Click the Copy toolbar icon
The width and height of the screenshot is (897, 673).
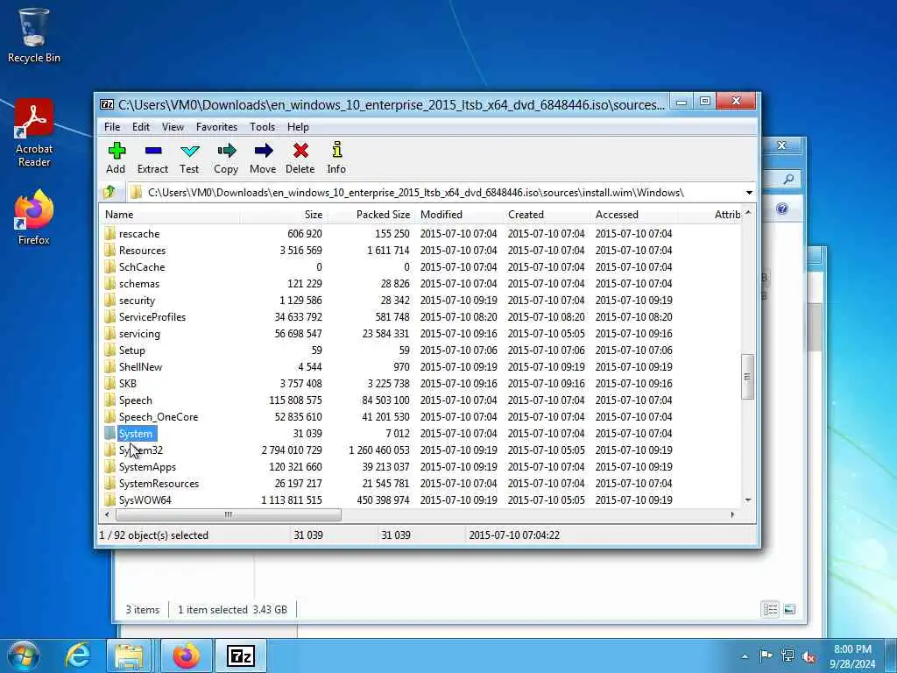tap(227, 151)
